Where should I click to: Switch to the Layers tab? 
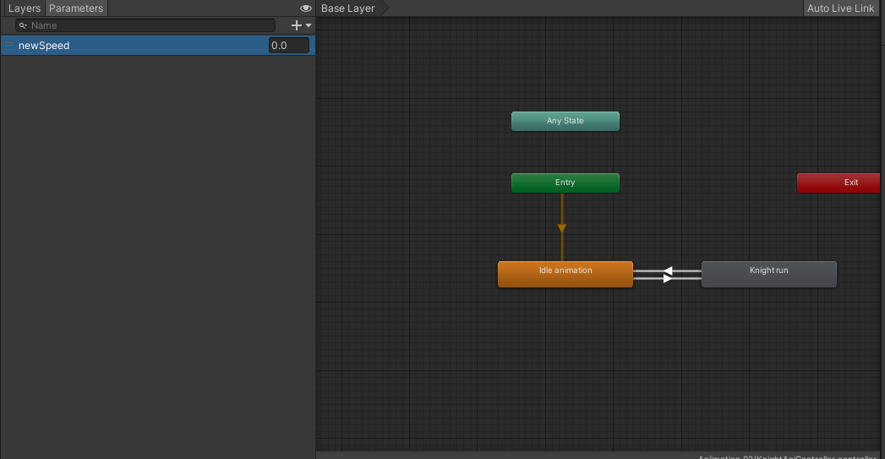click(x=25, y=8)
